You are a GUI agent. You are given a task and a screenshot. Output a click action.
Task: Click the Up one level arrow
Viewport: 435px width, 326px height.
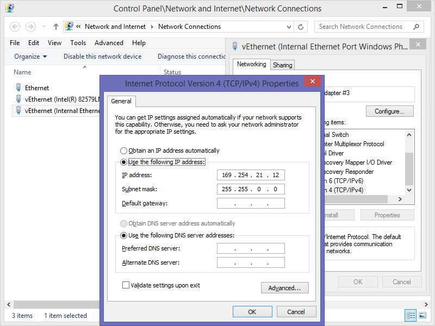pyautogui.click(x=56, y=27)
